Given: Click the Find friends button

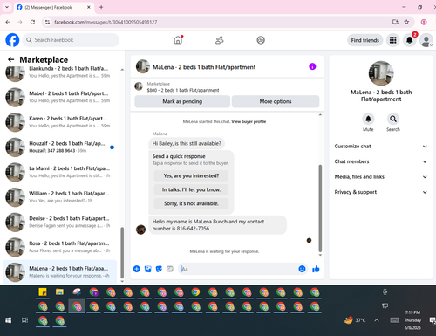Looking at the screenshot, I should click(365, 40).
